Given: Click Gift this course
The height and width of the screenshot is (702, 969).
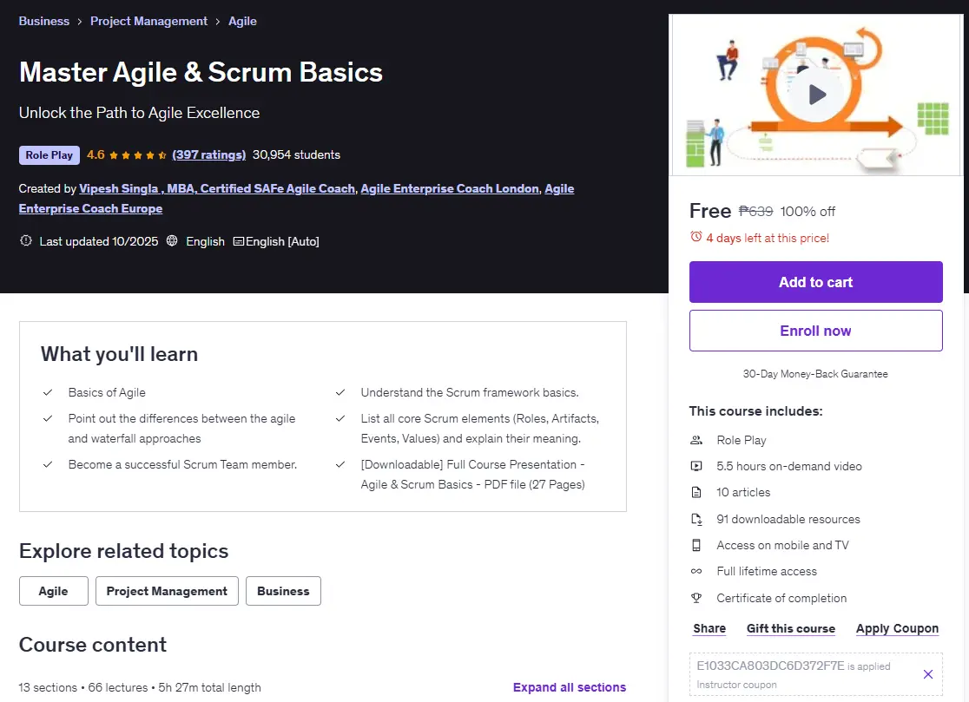Looking at the screenshot, I should tap(791, 628).
